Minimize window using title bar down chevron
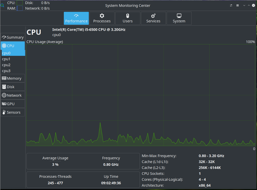The height and width of the screenshot is (190, 257). coord(244,5)
